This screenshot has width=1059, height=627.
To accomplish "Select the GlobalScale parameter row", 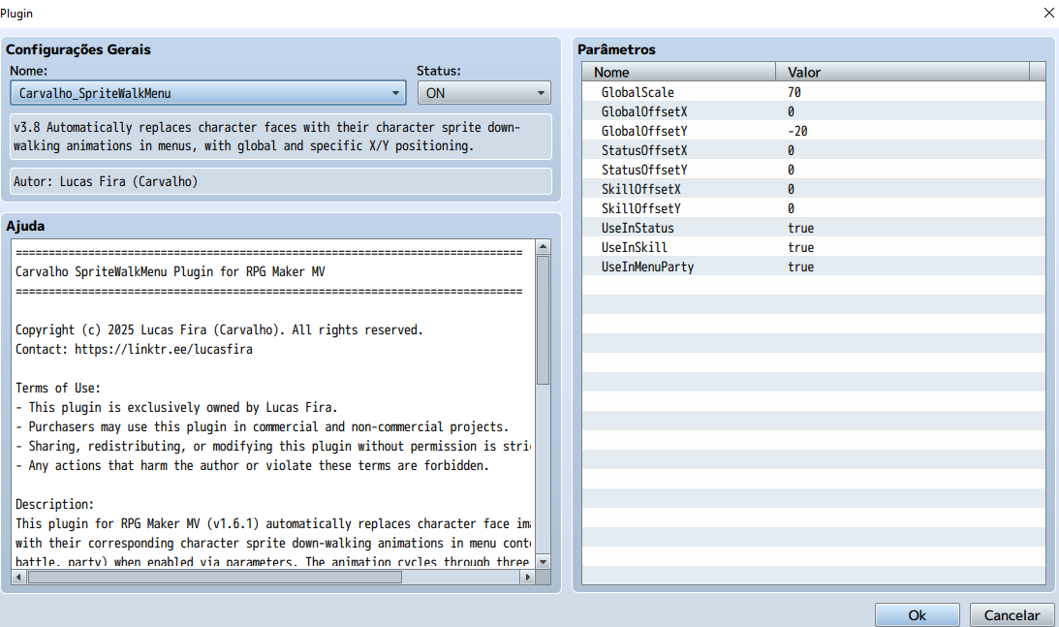I will [x=814, y=92].
